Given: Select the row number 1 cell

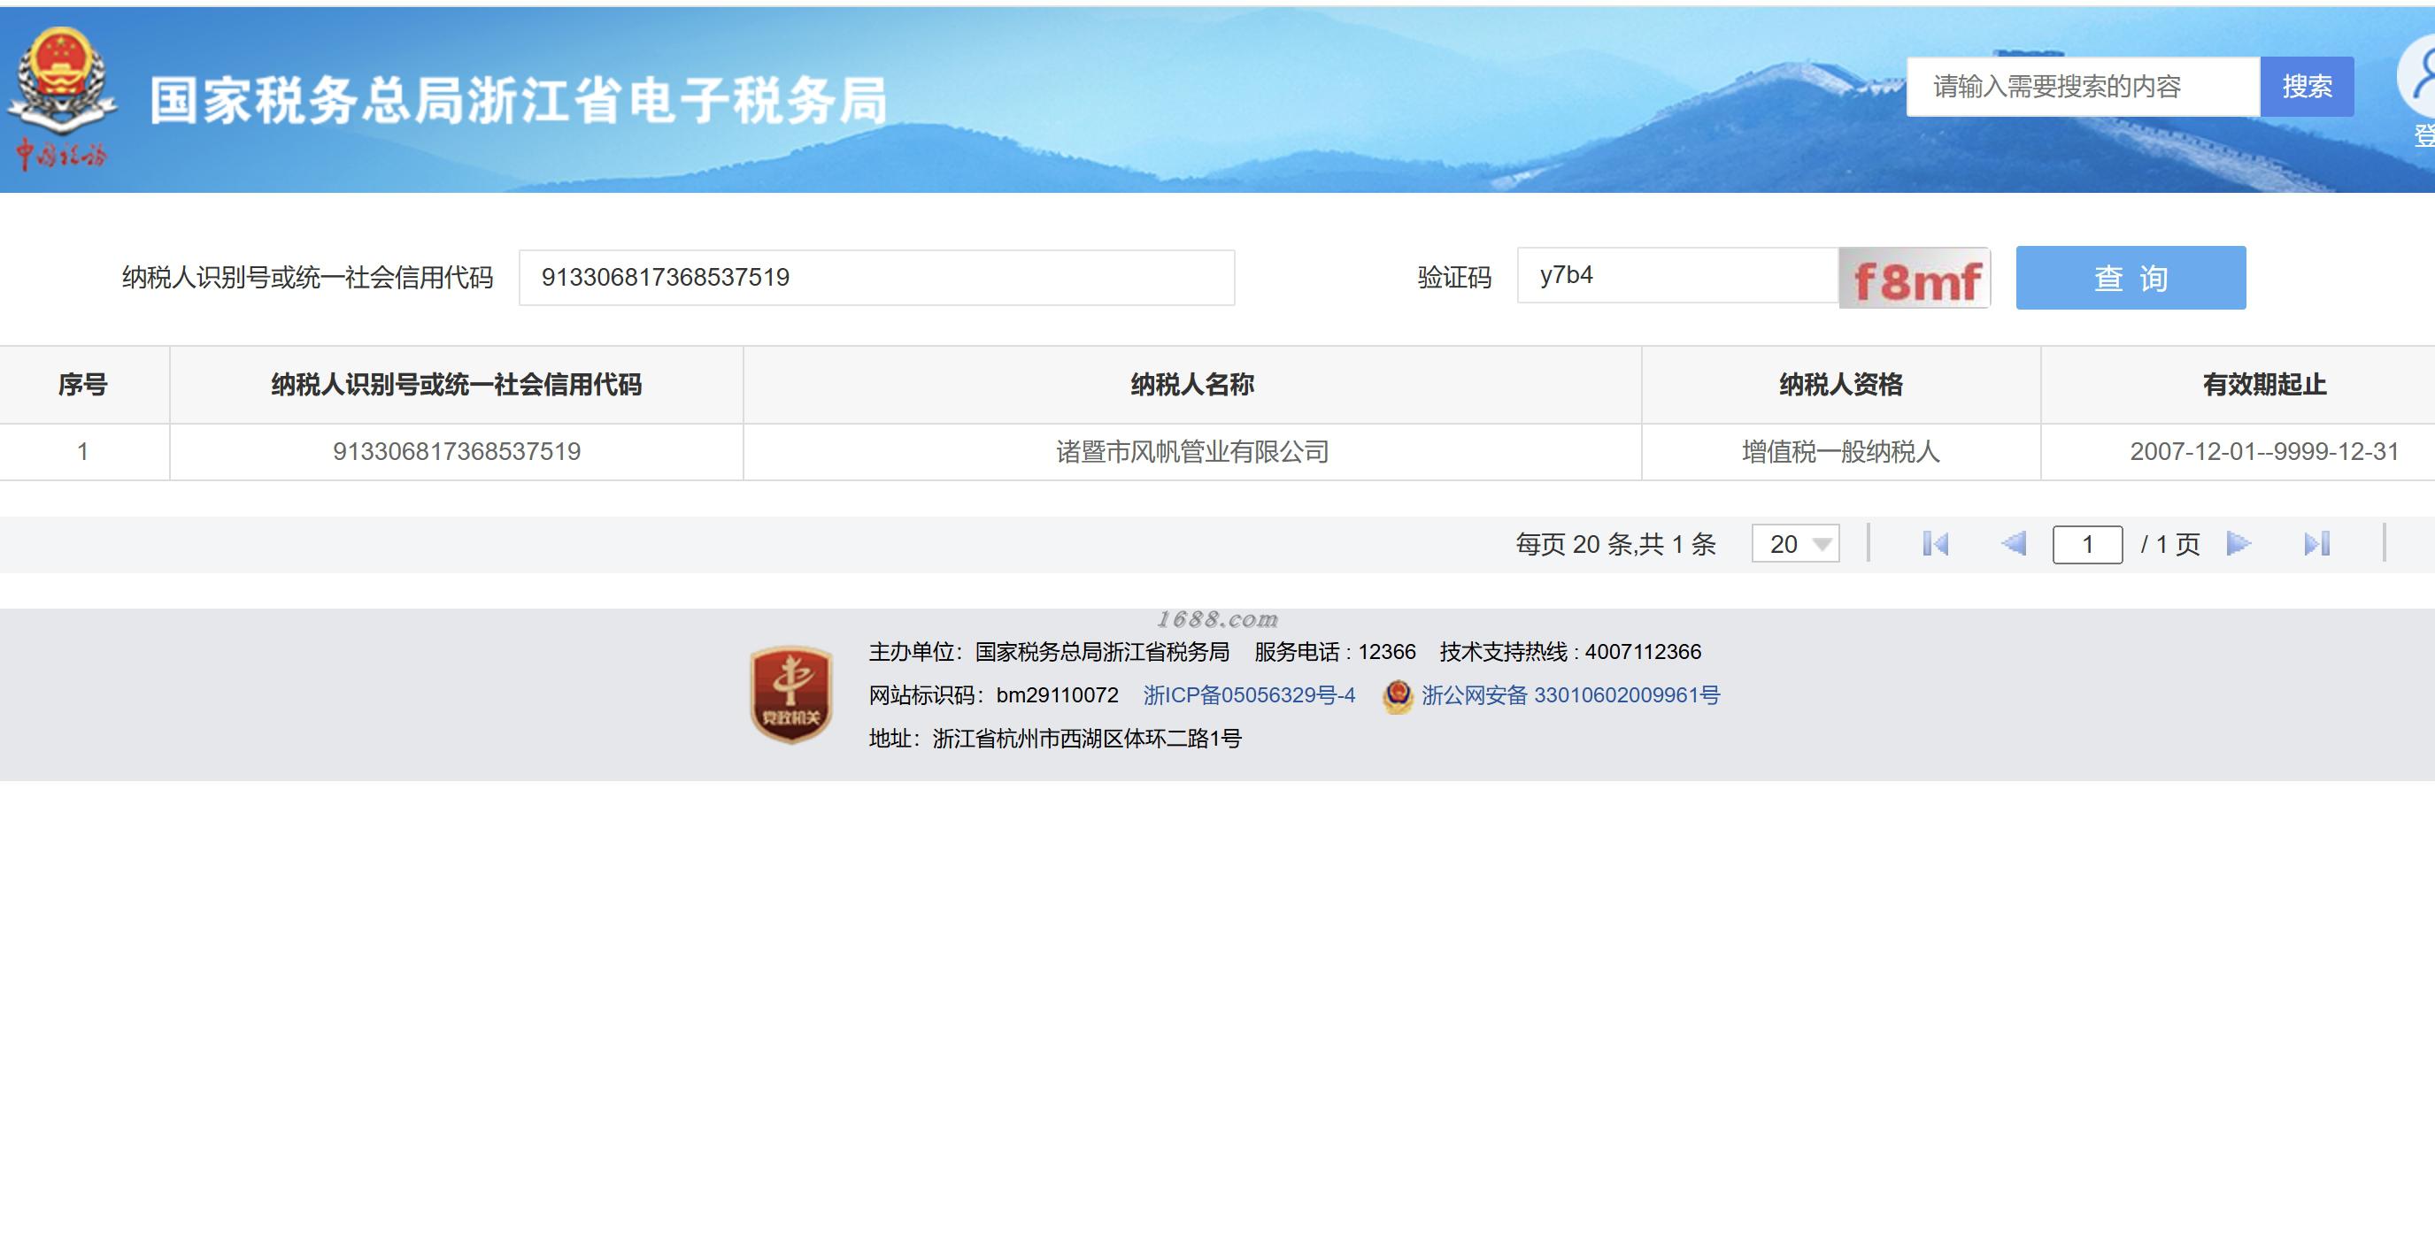Looking at the screenshot, I should coord(83,452).
